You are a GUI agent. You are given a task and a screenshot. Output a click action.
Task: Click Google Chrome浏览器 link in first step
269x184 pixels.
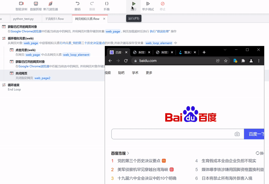coord(26,31)
